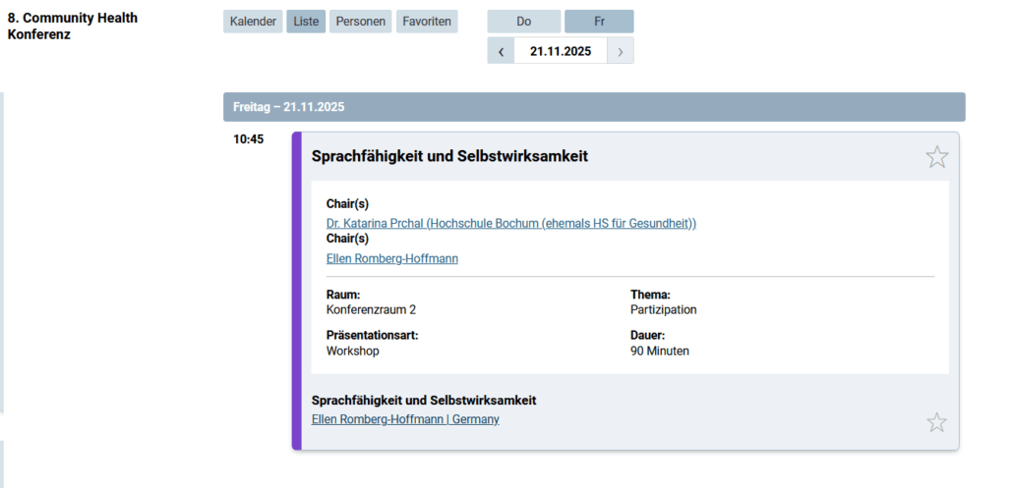This screenshot has width=1013, height=488.
Task: Click the 21.11.2025 date field
Action: [561, 52]
